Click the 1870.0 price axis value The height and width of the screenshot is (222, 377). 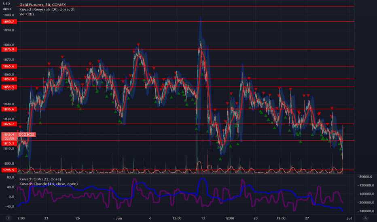tap(8, 59)
